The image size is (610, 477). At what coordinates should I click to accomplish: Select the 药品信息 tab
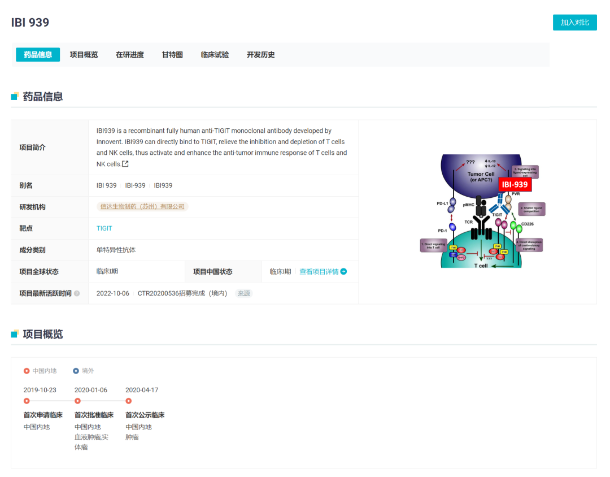(x=38, y=54)
